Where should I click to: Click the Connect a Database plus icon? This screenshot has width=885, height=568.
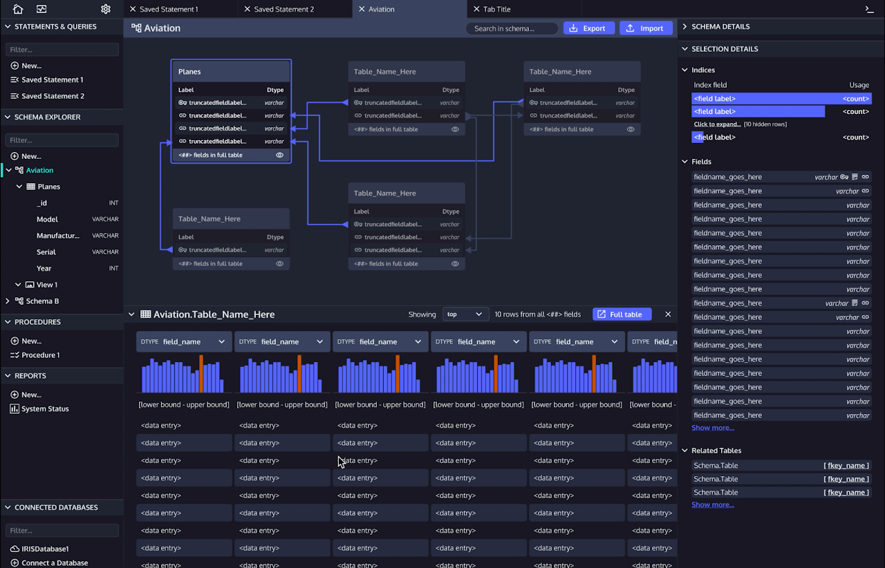(15, 562)
